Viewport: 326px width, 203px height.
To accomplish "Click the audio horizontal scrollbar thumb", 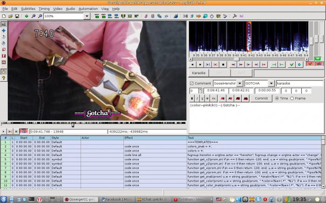I will (236, 59).
